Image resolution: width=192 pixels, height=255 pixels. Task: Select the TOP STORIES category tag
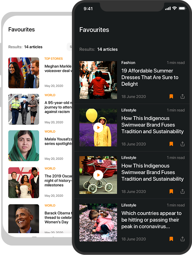click(54, 59)
